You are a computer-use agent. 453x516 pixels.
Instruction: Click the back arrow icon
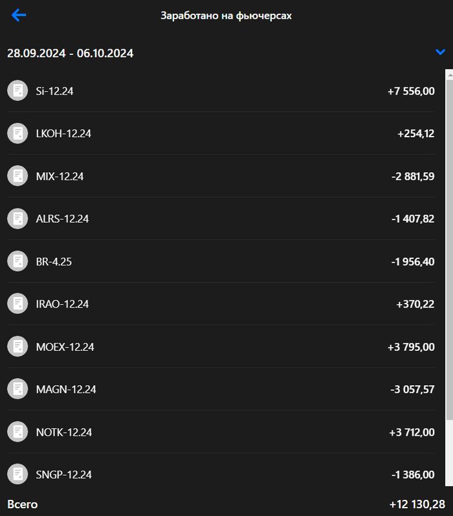point(19,16)
